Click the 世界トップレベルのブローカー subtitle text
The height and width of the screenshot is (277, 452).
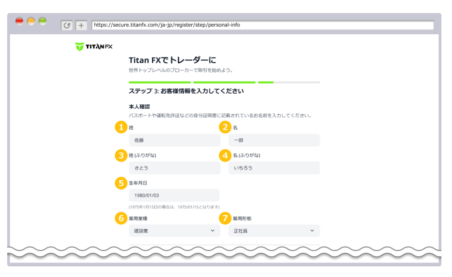point(181,70)
